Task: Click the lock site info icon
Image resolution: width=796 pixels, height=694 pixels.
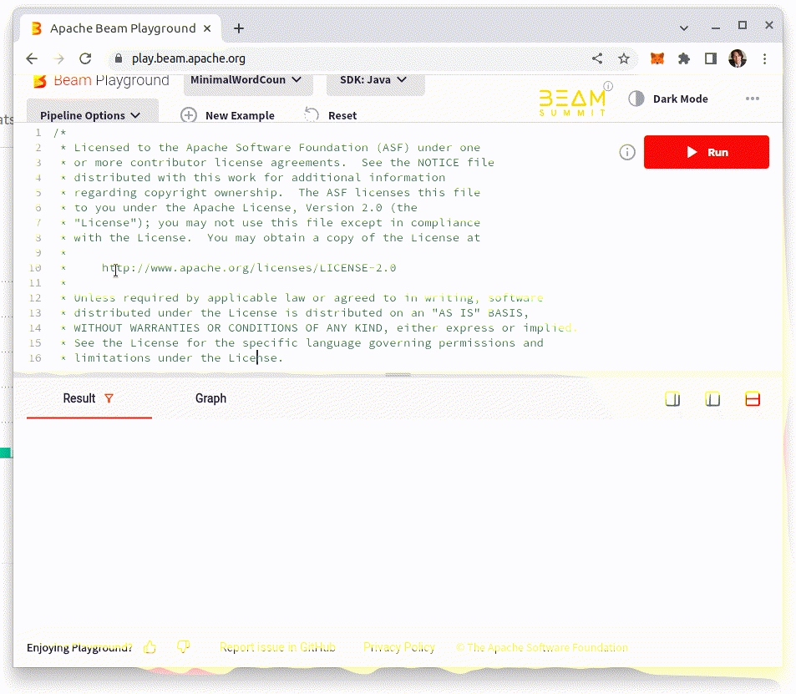Action: (x=119, y=59)
